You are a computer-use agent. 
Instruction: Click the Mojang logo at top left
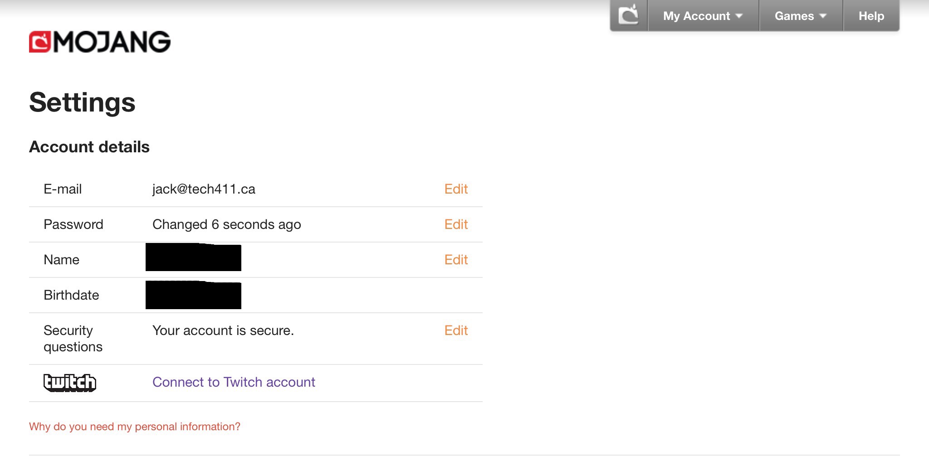point(100,42)
